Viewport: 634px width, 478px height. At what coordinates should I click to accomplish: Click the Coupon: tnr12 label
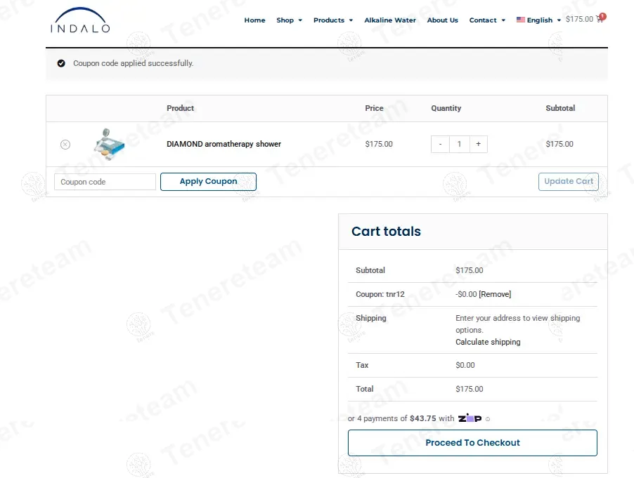[x=380, y=294]
